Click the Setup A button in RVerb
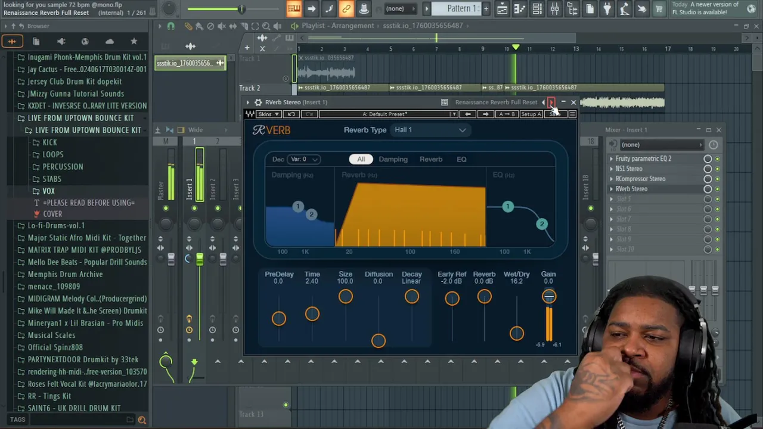The width and height of the screenshot is (763, 429). pyautogui.click(x=531, y=114)
